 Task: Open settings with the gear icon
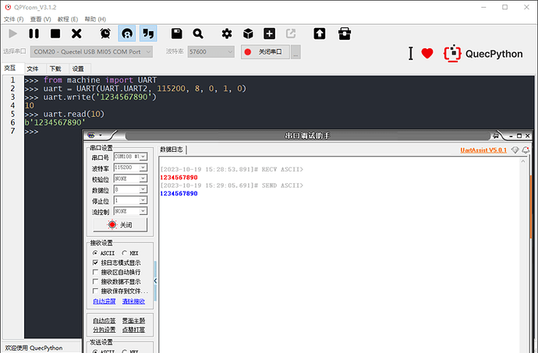point(227,34)
